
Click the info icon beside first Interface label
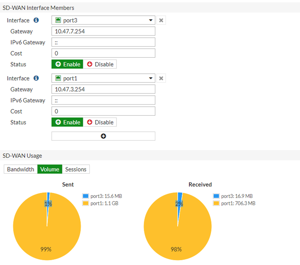(x=36, y=20)
